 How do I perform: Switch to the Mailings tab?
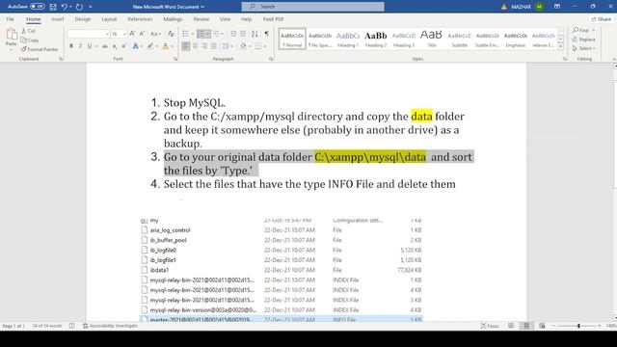pos(173,19)
